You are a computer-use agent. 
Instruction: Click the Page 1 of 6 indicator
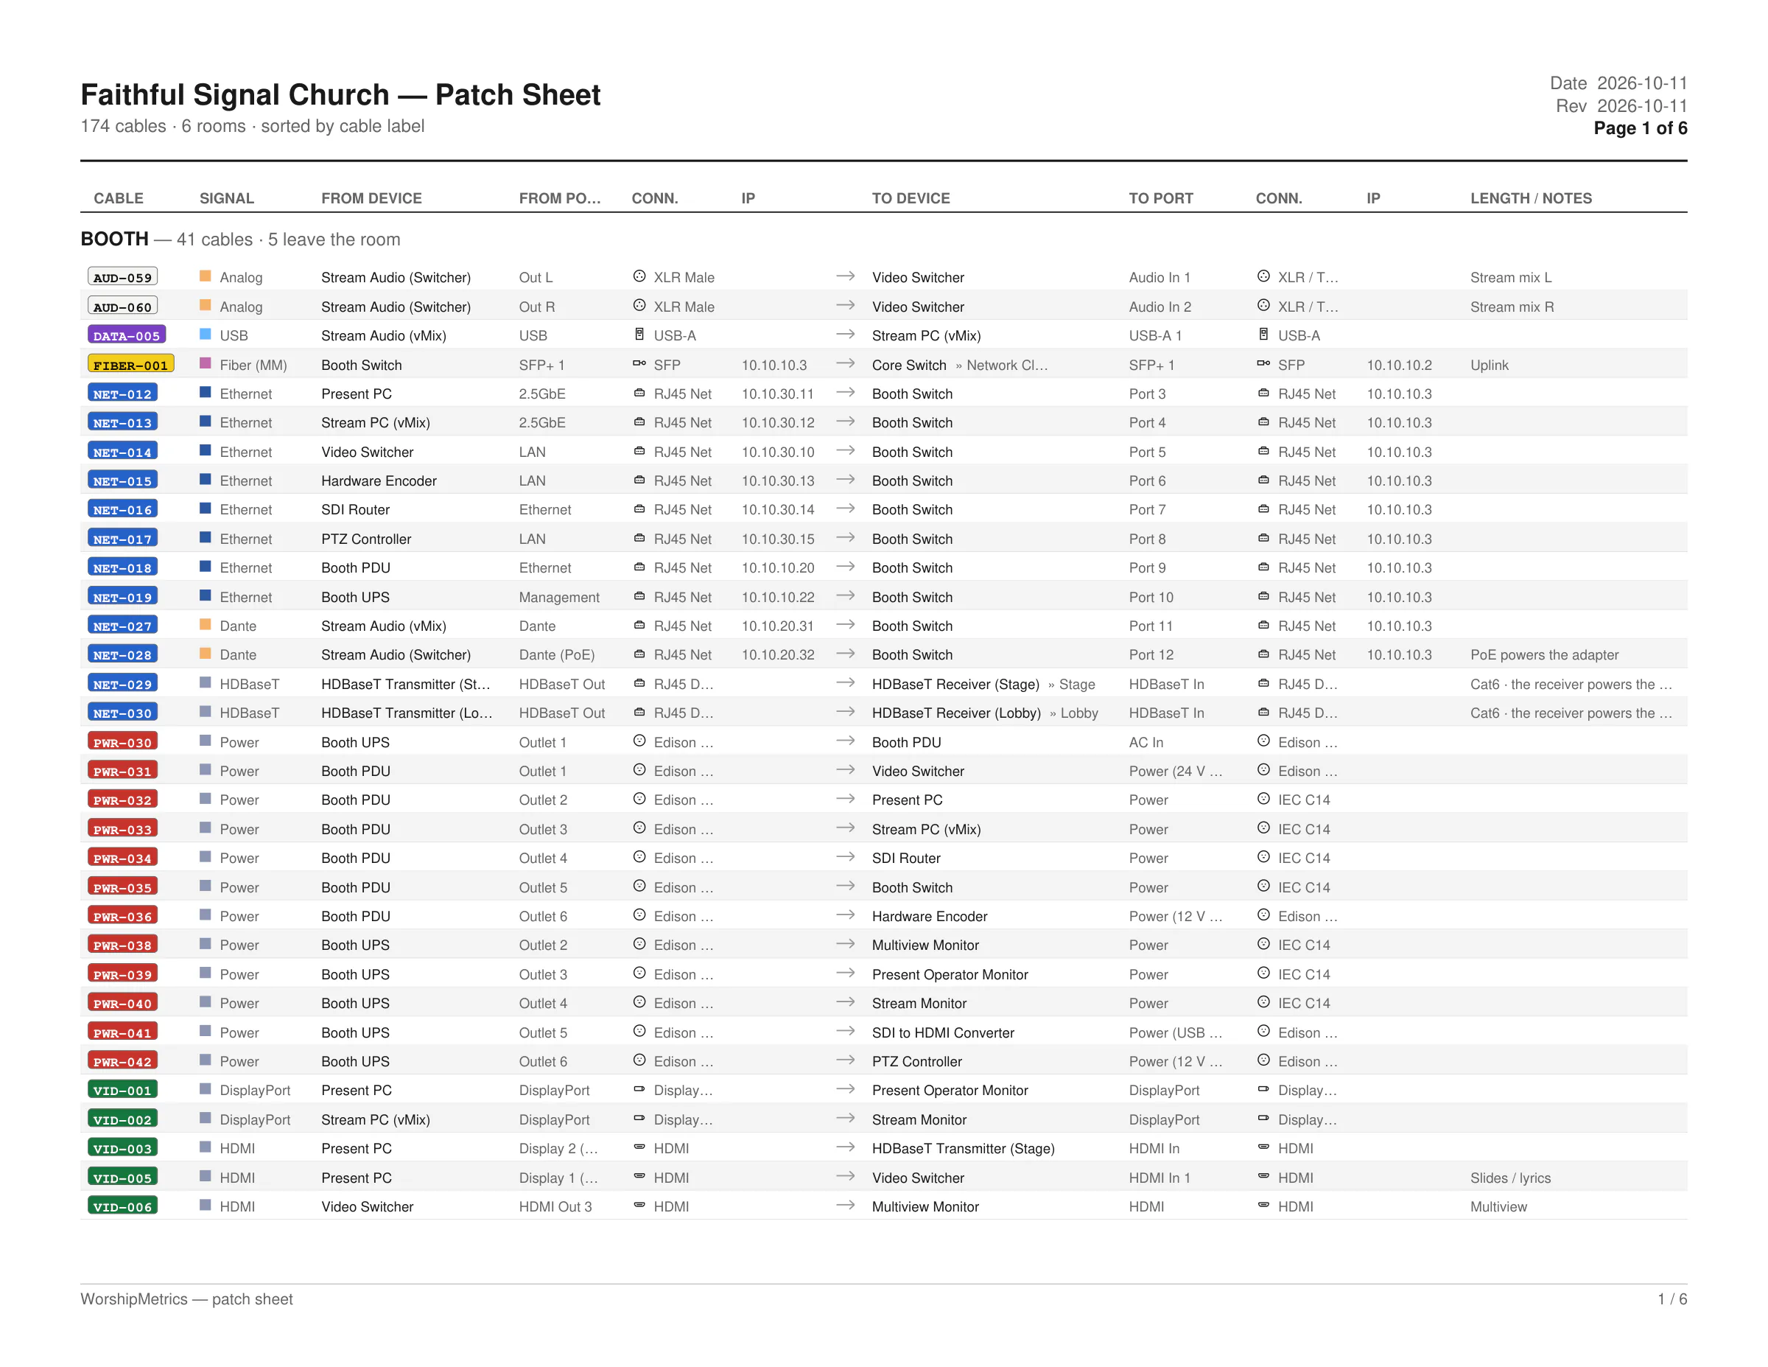[x=1640, y=128]
